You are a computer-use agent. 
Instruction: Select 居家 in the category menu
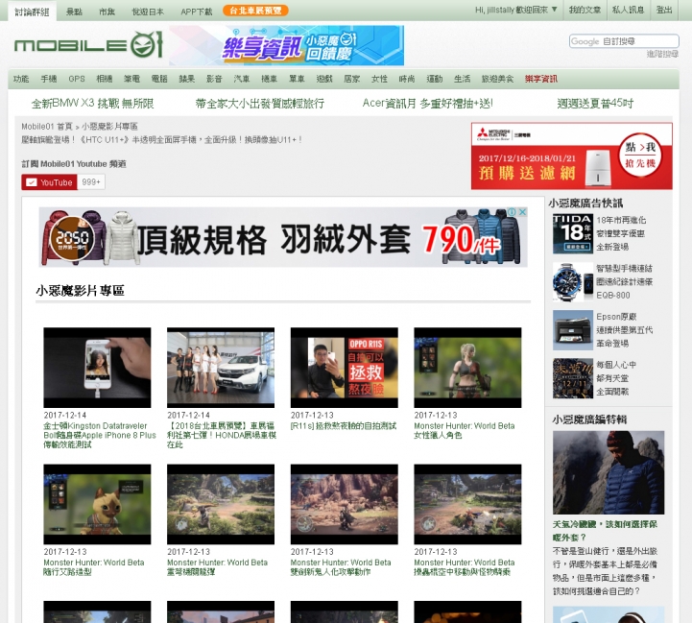pyautogui.click(x=351, y=79)
